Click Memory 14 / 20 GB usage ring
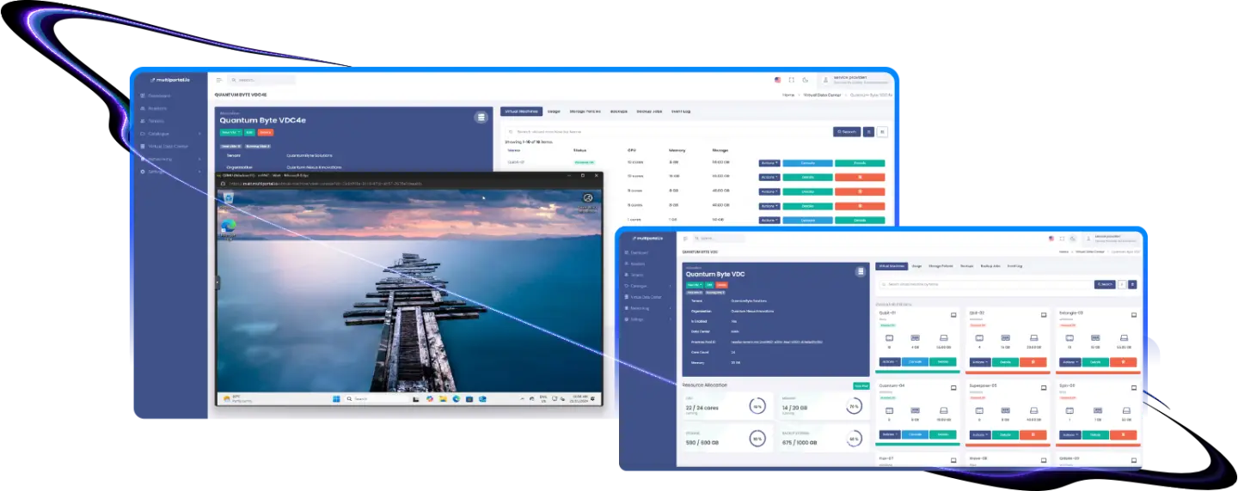This screenshot has height=491, width=1238. [x=854, y=406]
